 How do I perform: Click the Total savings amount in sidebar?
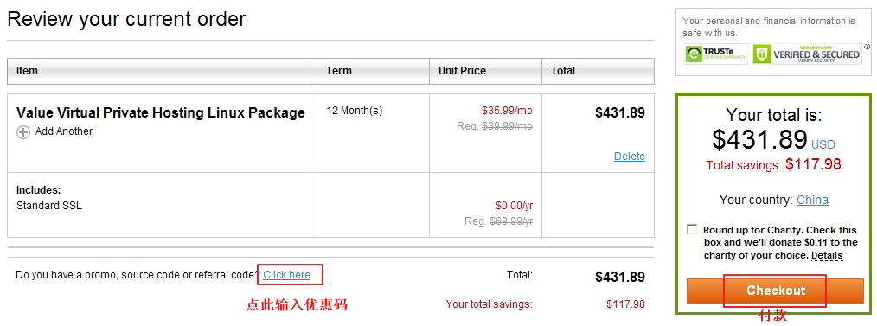813,164
